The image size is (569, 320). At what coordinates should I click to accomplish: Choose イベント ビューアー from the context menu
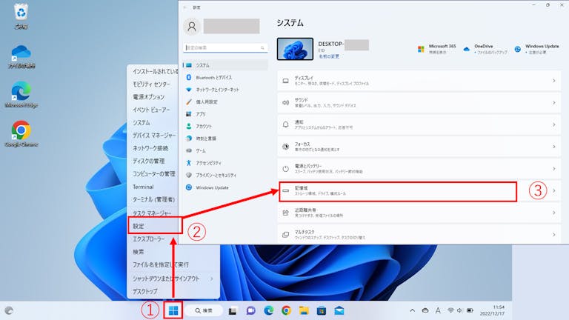tap(151, 110)
